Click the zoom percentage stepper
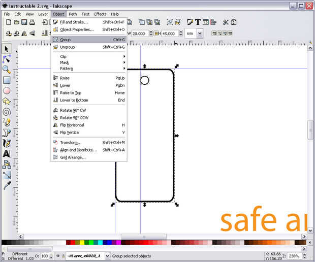Screen dimensions: 315x262 point(304,256)
